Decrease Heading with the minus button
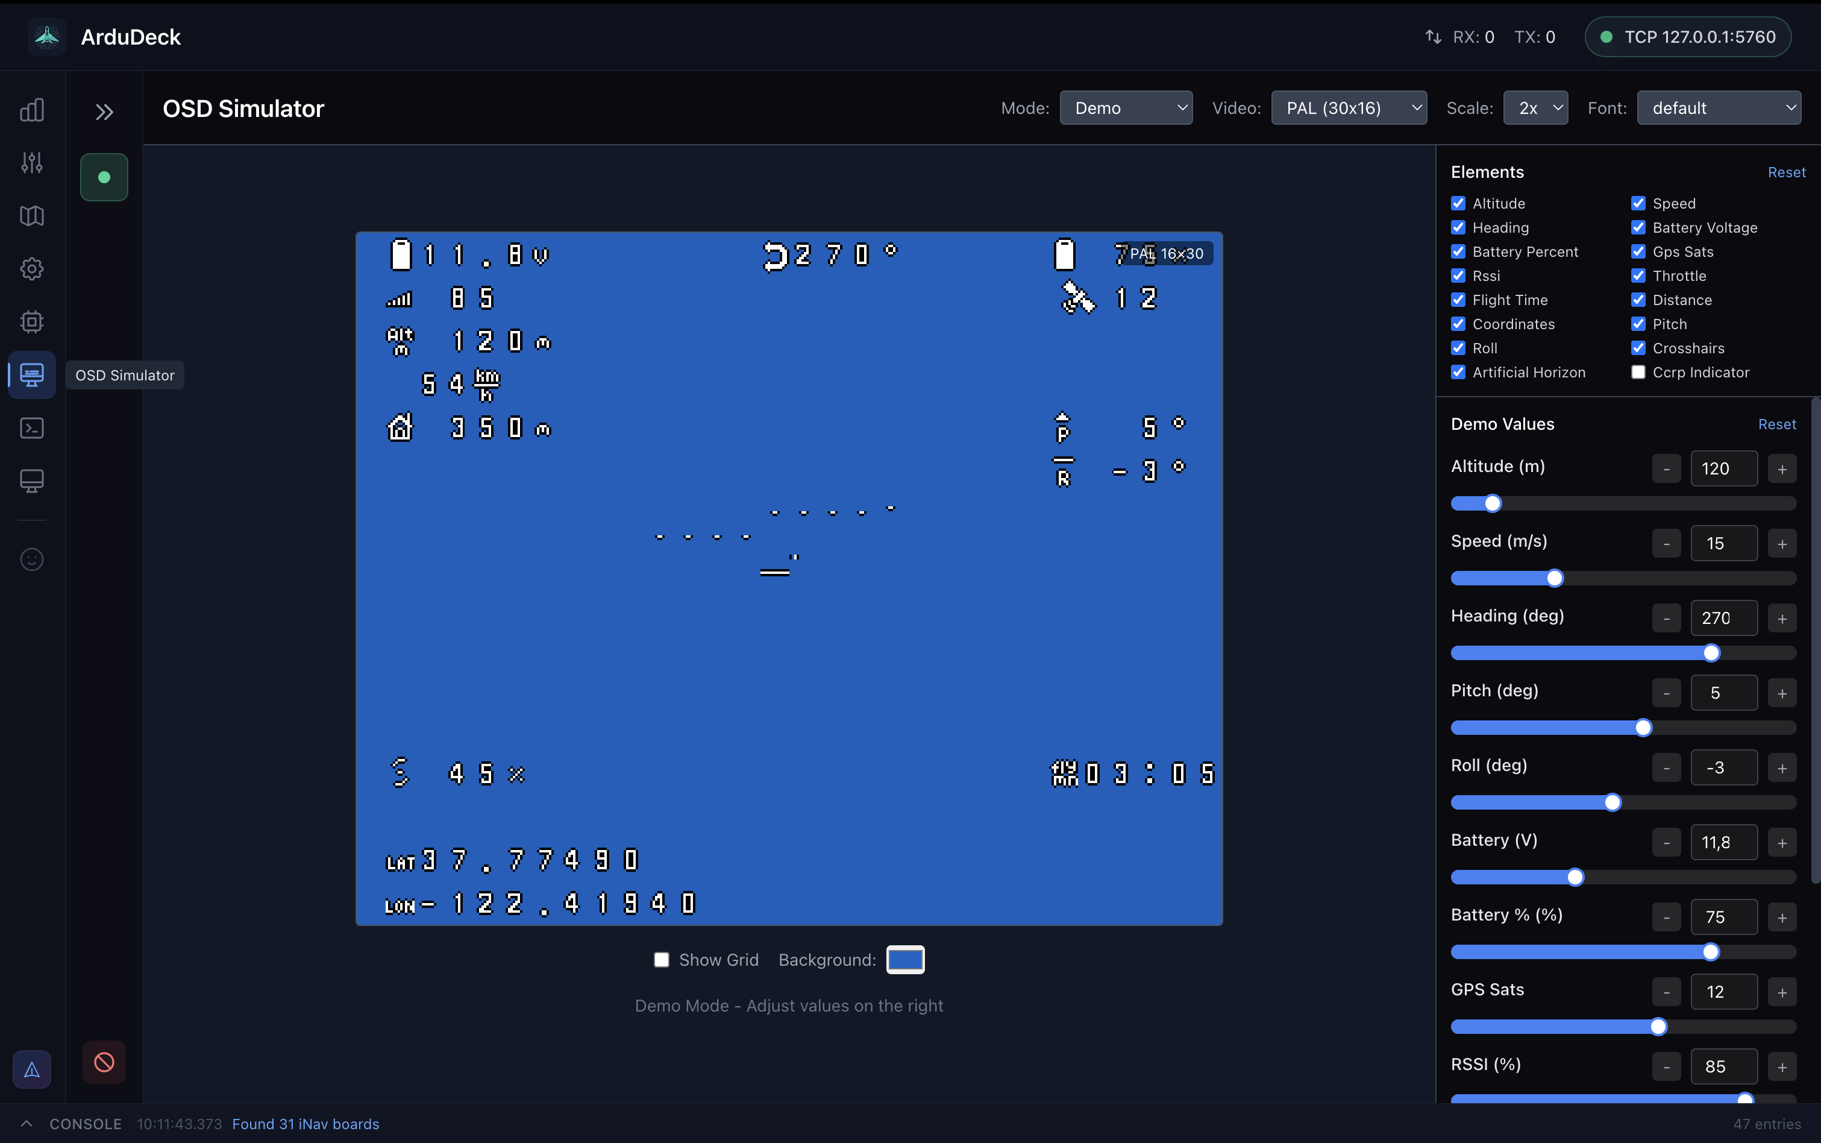Image resolution: width=1821 pixels, height=1143 pixels. tap(1666, 619)
